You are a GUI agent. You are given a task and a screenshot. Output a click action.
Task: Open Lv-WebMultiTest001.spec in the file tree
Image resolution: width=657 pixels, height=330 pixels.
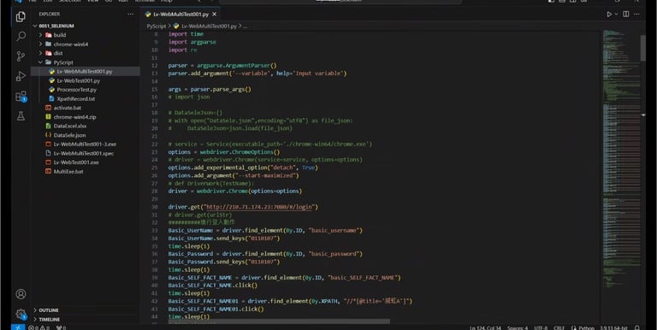(84, 153)
